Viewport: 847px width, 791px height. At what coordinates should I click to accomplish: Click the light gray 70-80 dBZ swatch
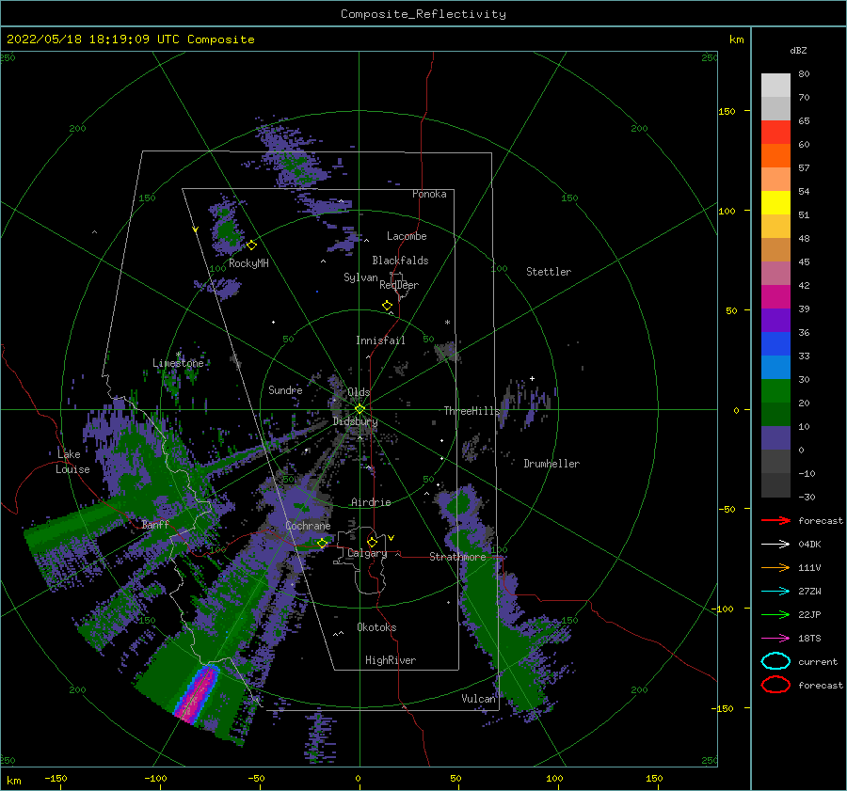[775, 85]
